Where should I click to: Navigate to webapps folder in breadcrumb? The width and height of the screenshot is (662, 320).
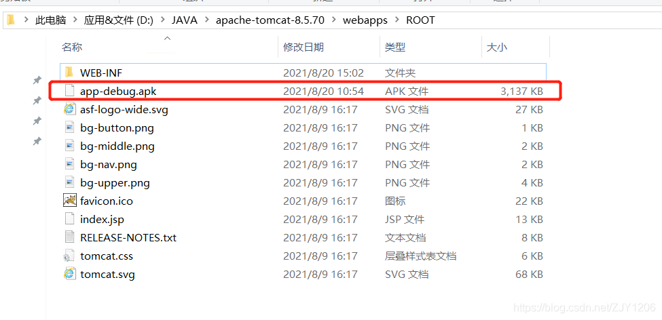click(x=365, y=20)
